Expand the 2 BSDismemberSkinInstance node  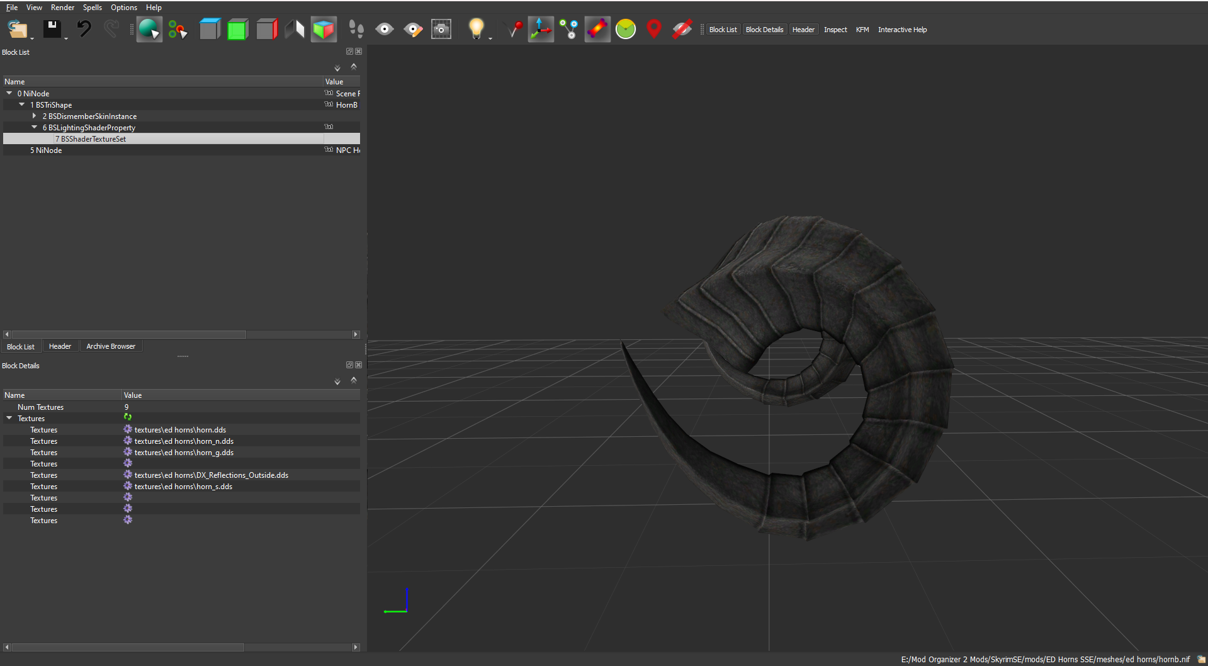coord(35,116)
